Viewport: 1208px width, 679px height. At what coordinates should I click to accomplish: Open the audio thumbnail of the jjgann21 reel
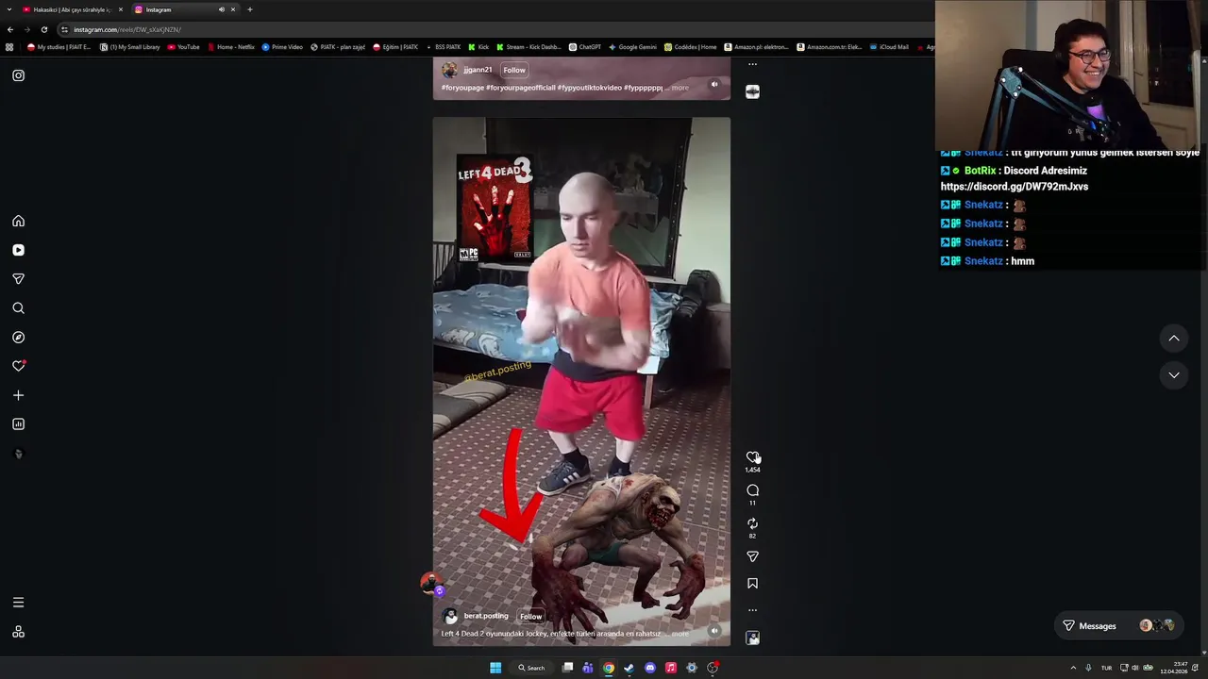[752, 91]
